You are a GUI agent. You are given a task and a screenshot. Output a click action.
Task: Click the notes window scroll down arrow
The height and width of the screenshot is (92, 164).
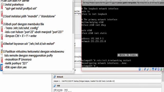pyautogui.click(x=73, y=69)
